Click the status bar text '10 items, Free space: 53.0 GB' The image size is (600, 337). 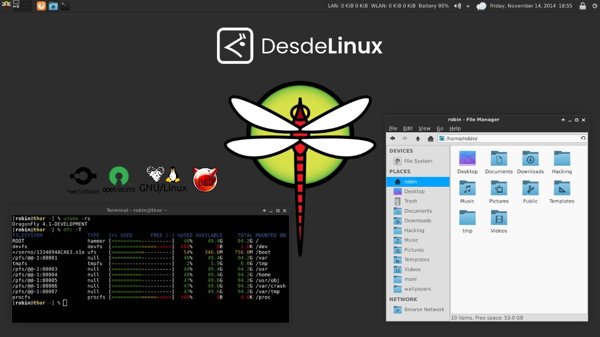tap(487, 318)
